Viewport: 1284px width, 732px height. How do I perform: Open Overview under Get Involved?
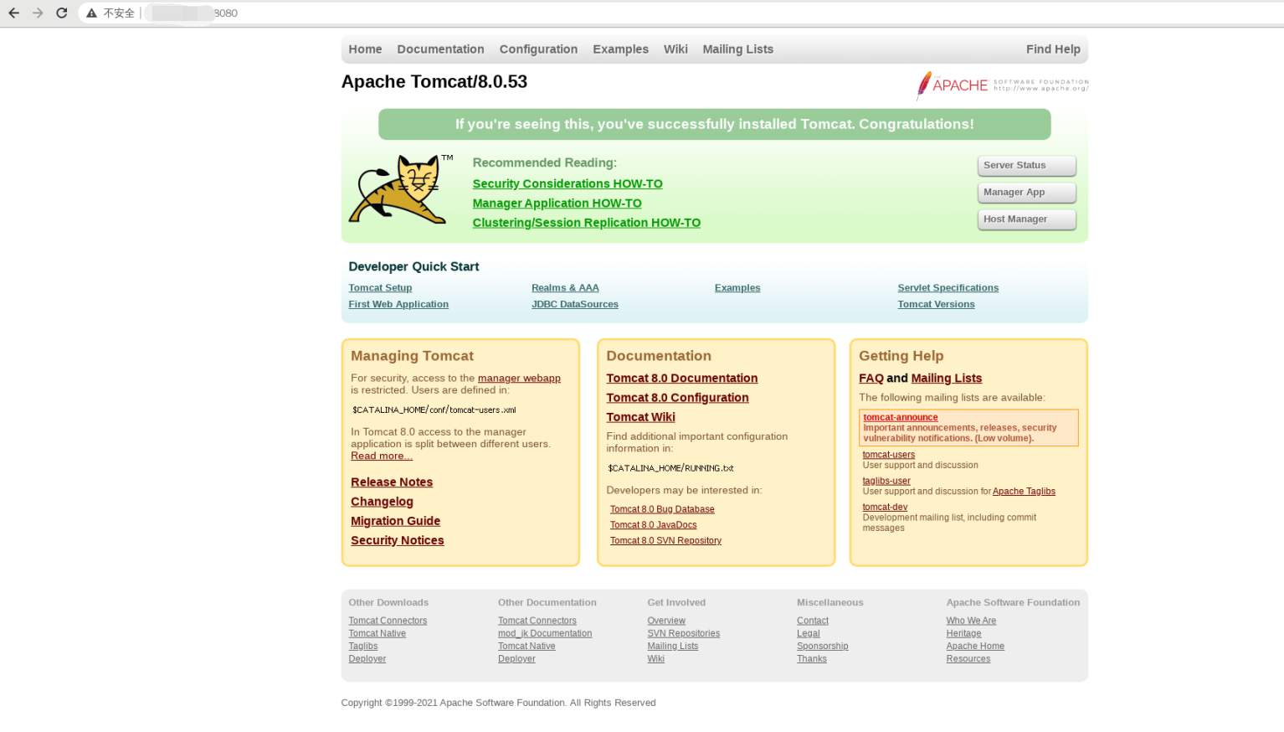click(666, 621)
